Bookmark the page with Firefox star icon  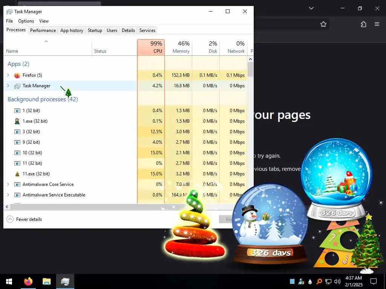pyautogui.click(x=323, y=24)
